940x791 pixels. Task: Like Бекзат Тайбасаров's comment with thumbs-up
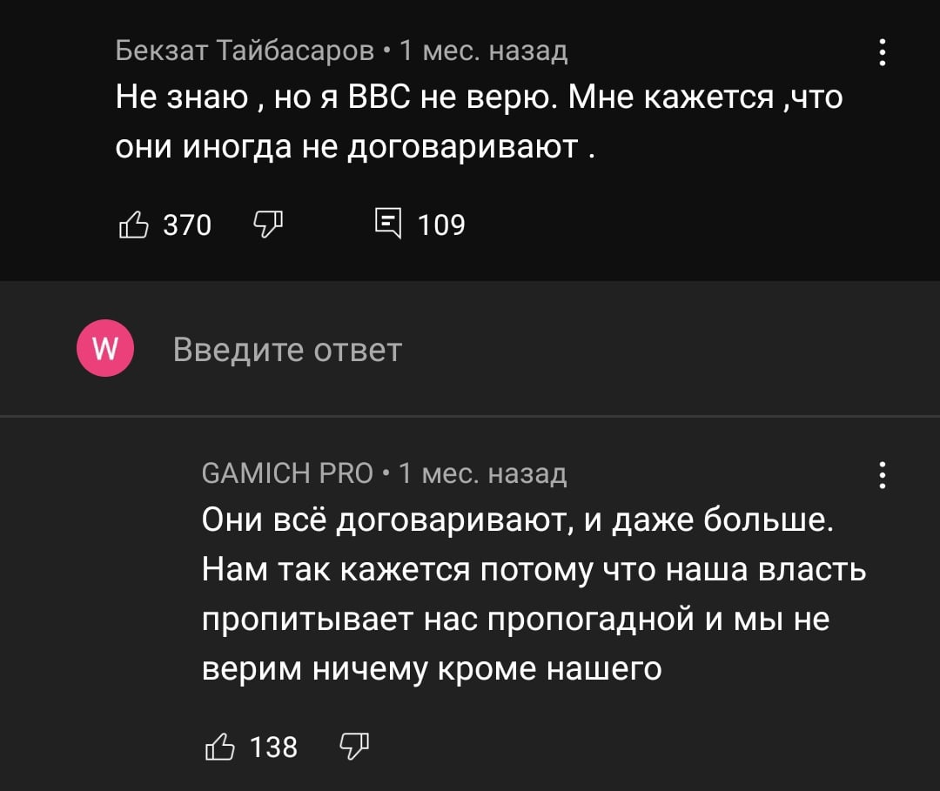coord(133,225)
